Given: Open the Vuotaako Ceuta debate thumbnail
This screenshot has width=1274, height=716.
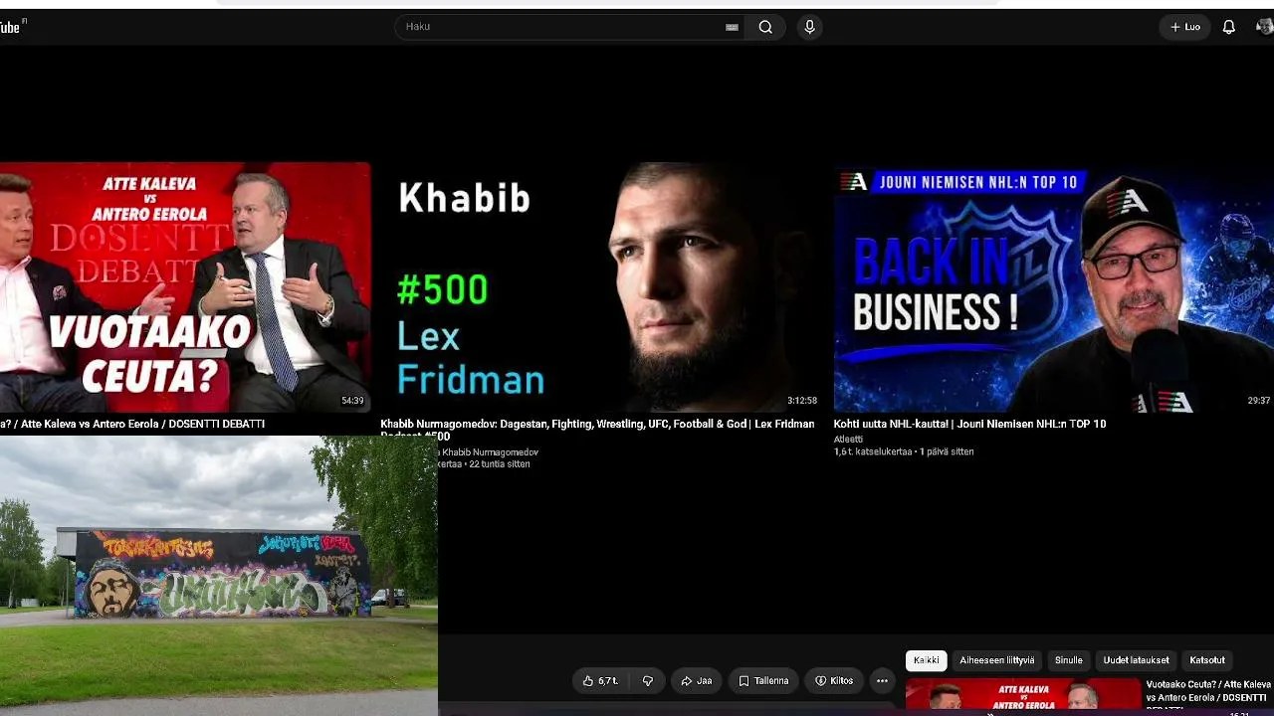Looking at the screenshot, I should click(x=185, y=286).
